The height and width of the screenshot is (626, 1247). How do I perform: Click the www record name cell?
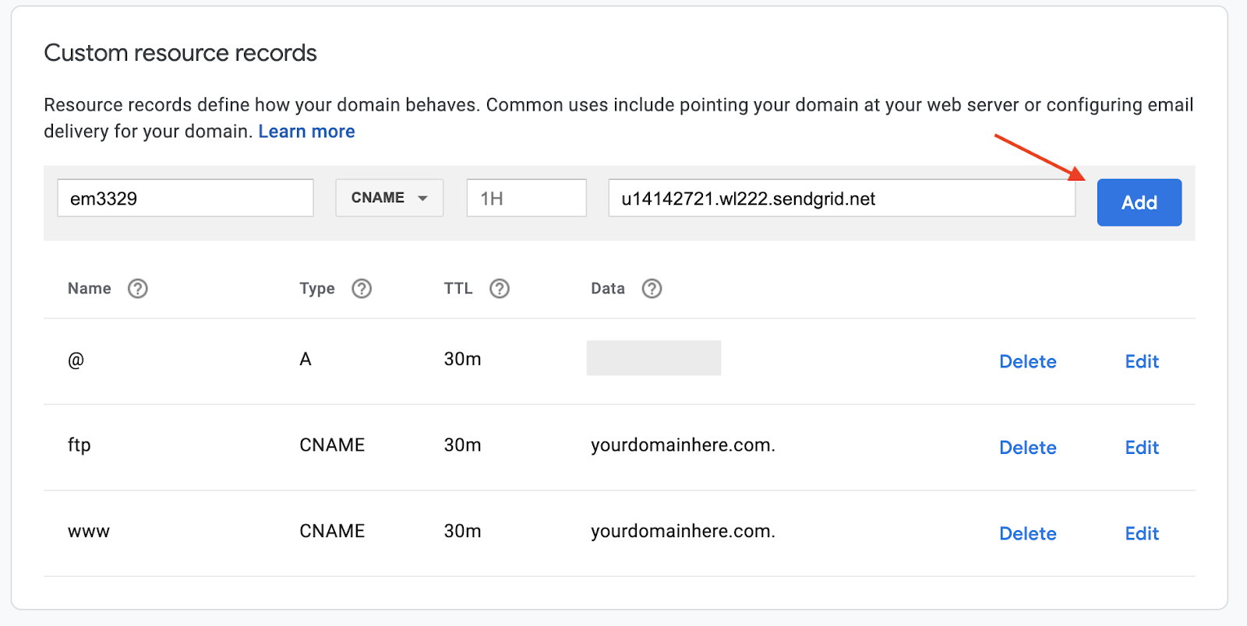point(89,532)
